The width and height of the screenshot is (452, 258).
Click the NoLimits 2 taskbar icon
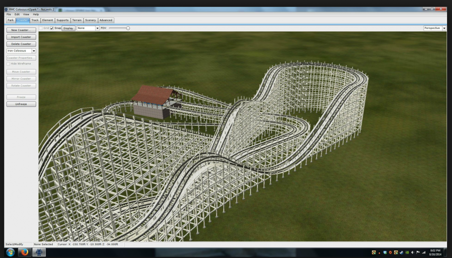click(39, 252)
